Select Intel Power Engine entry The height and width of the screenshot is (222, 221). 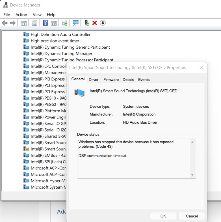click(49, 117)
